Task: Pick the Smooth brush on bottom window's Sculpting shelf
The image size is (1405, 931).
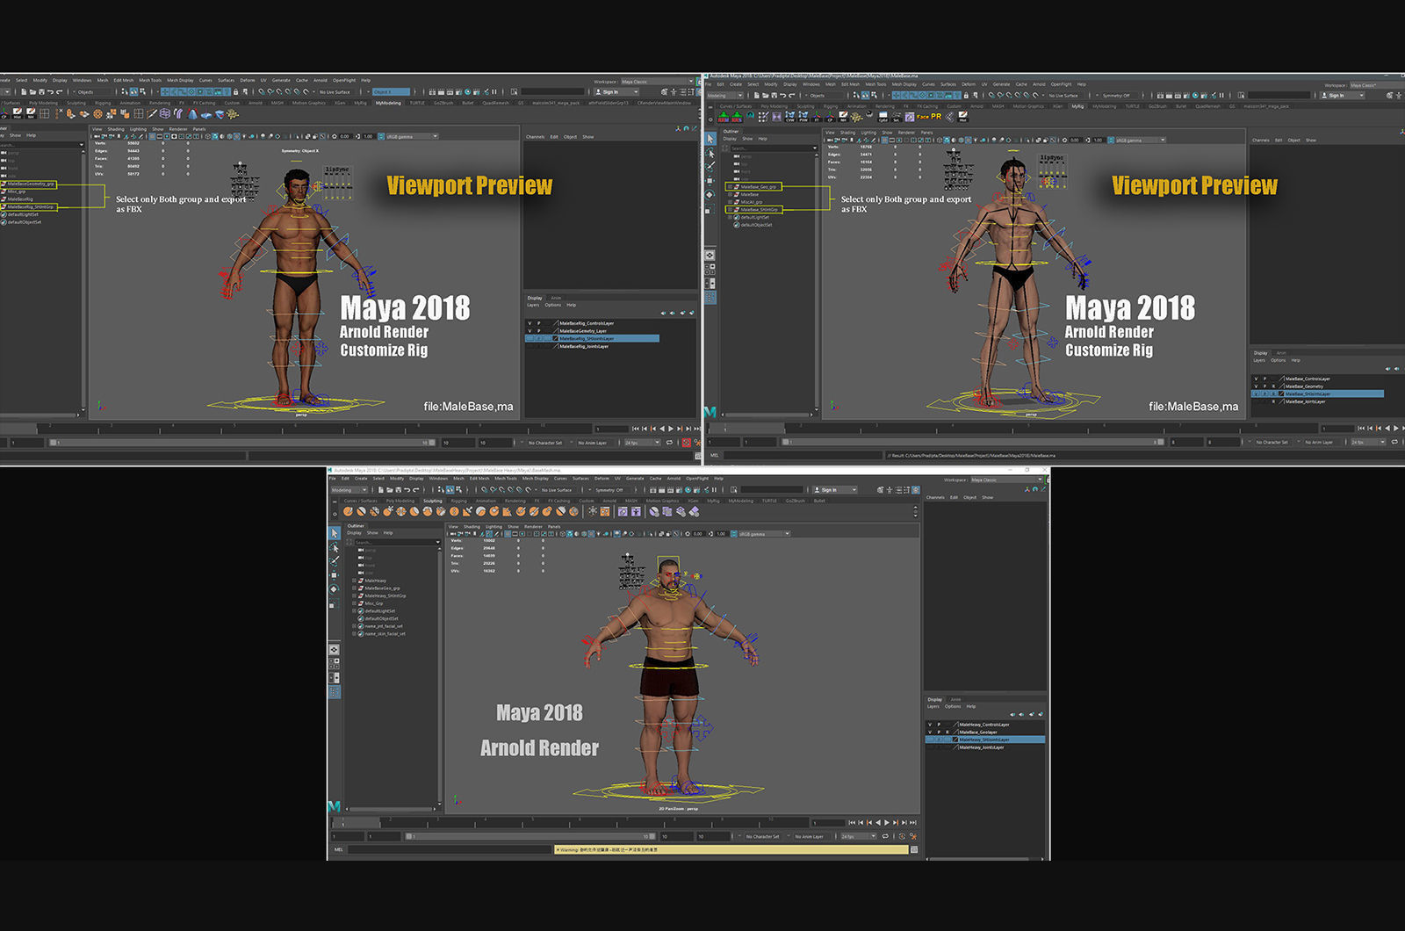Action: click(x=361, y=511)
